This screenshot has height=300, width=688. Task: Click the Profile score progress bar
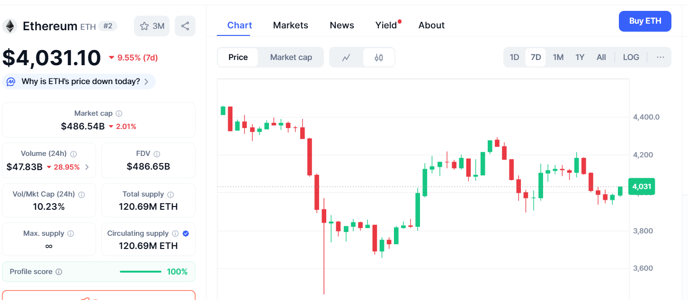point(140,272)
